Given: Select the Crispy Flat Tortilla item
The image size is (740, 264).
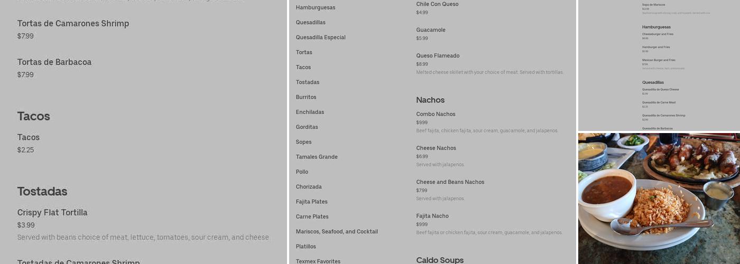Looking at the screenshot, I should coord(52,213).
